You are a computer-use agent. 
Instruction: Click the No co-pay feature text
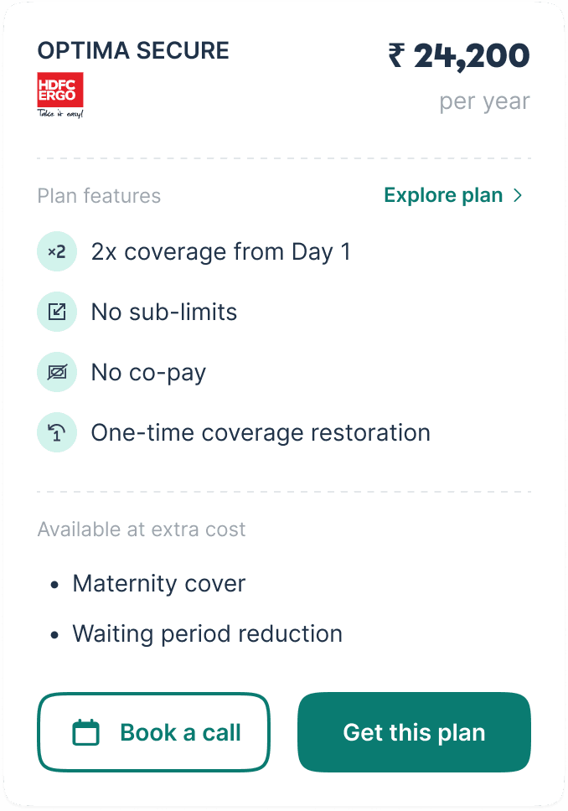click(148, 372)
